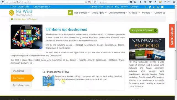This screenshot has width=177, height=100.
Task: Open the Creative menu
Action: (134, 13)
